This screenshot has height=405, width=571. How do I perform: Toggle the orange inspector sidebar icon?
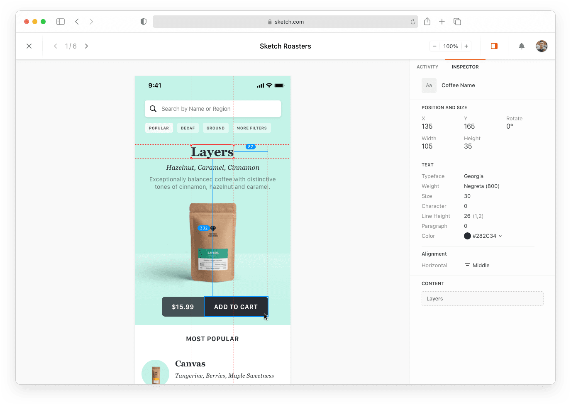(494, 46)
